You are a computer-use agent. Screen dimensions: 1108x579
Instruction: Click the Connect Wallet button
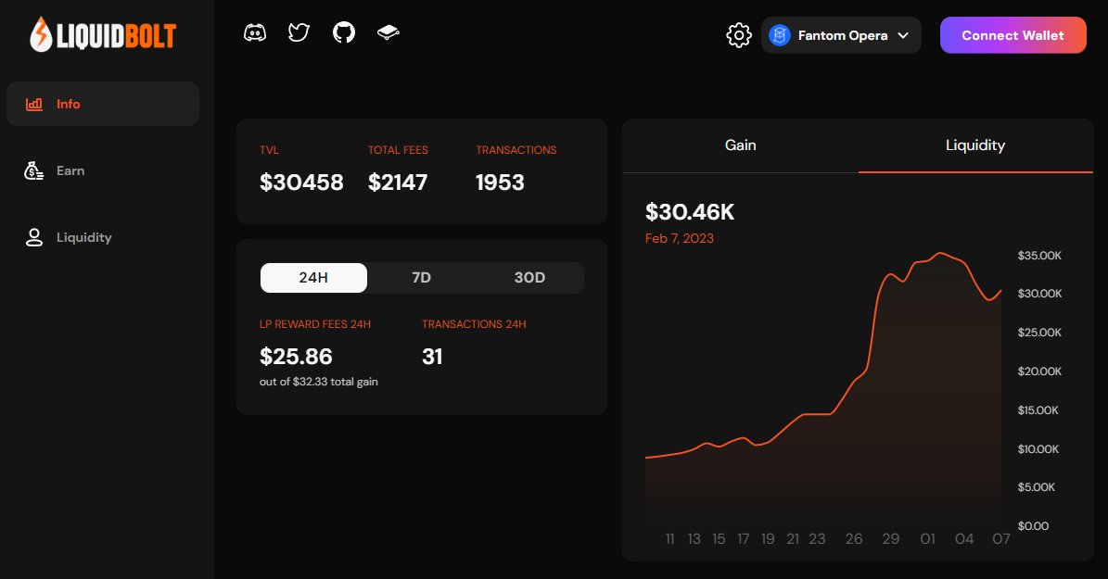(x=1012, y=35)
